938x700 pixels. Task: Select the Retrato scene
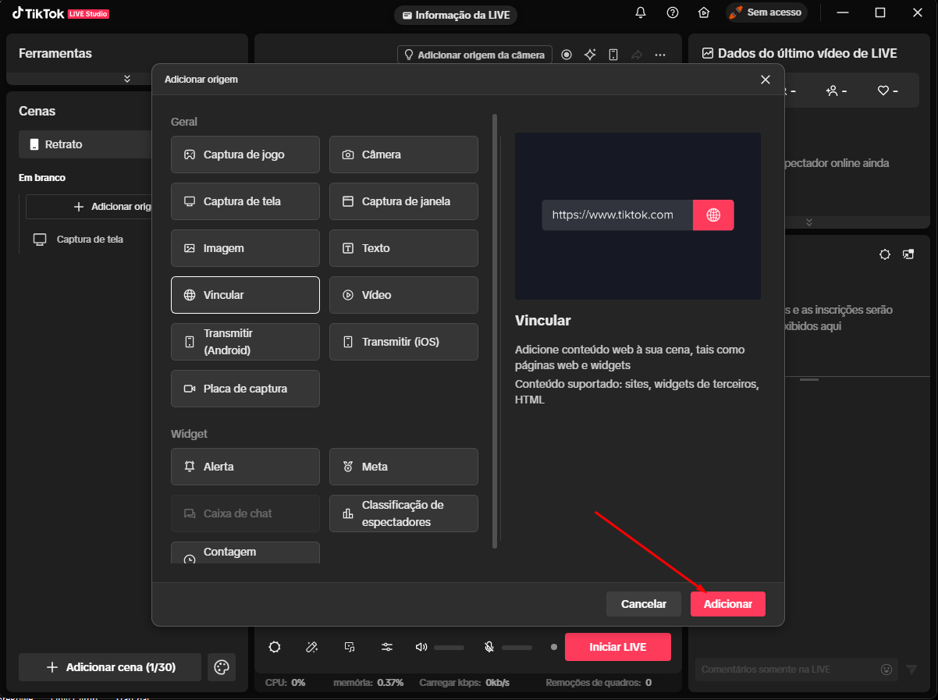(85, 144)
